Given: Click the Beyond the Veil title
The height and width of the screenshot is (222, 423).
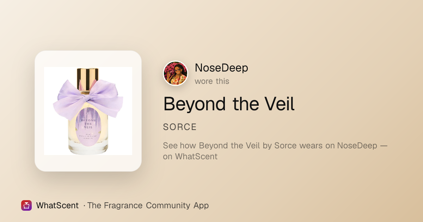Looking at the screenshot, I should tap(229, 104).
